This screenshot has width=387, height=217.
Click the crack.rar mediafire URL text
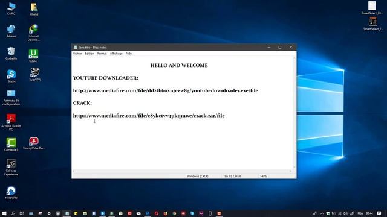[149, 116]
